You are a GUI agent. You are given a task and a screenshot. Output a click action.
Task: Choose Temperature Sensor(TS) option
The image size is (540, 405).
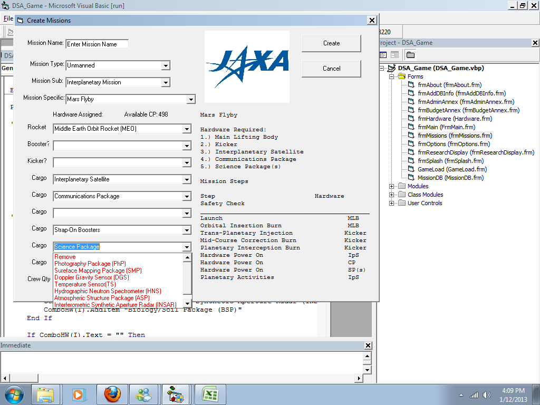[x=118, y=284]
